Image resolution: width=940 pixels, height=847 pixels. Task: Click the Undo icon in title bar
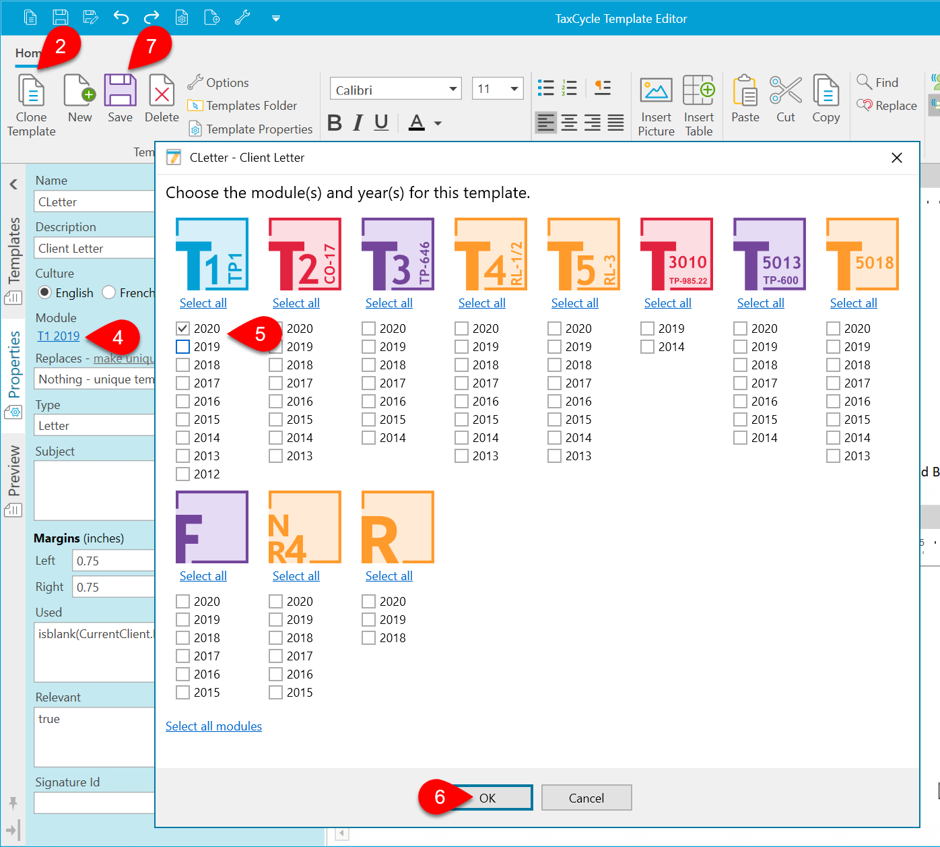(x=121, y=18)
